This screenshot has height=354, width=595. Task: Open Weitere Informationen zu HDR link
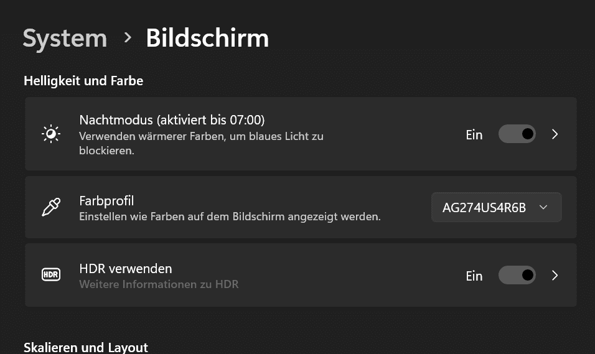[159, 284]
